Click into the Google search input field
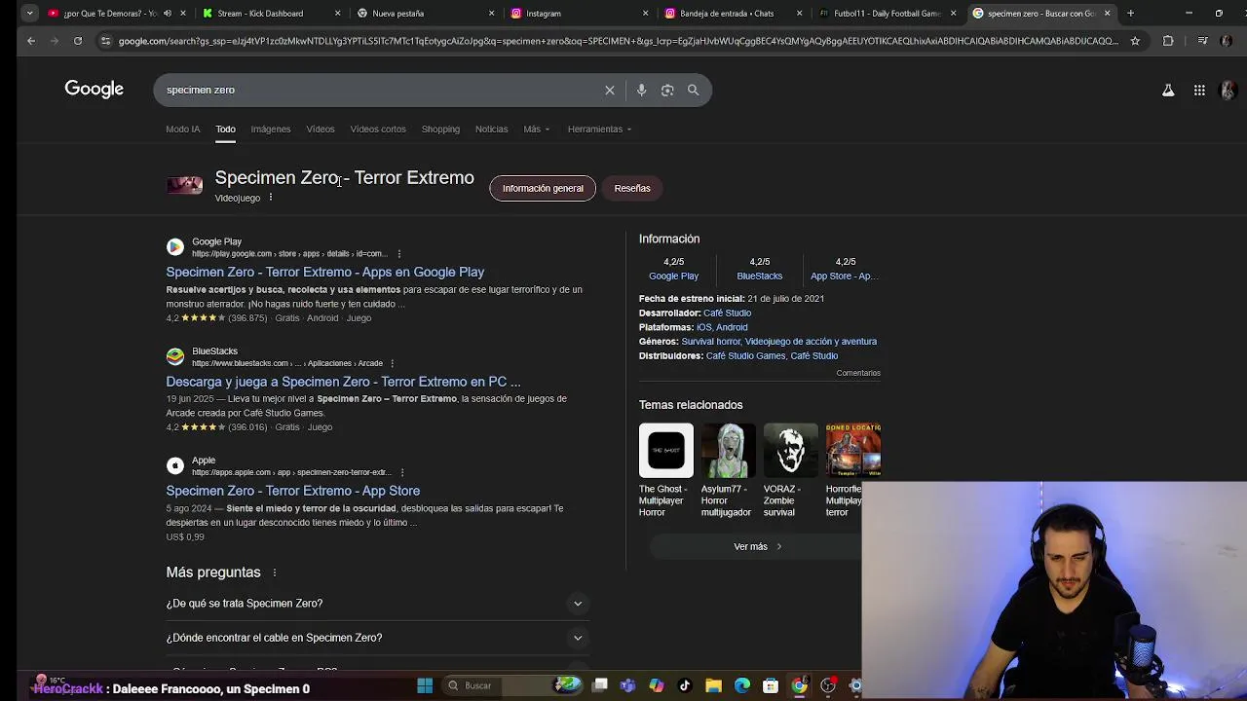1247x701 pixels. tap(380, 90)
